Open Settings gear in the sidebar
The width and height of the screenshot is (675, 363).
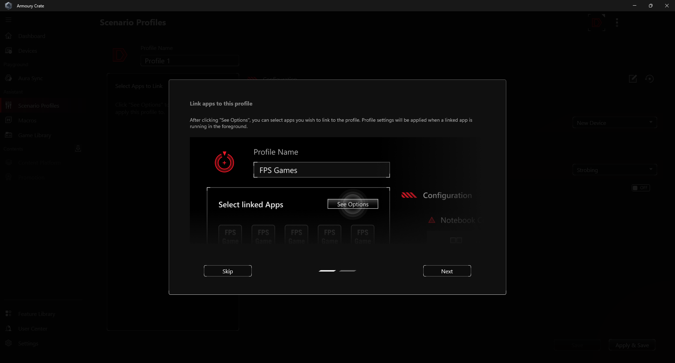click(9, 343)
